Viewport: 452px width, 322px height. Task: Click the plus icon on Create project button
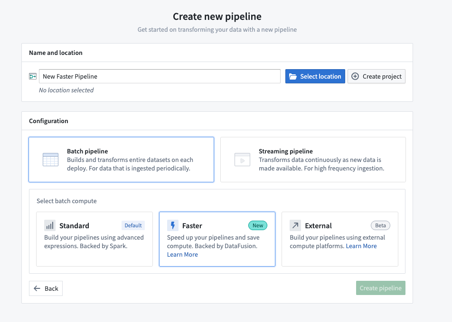355,76
